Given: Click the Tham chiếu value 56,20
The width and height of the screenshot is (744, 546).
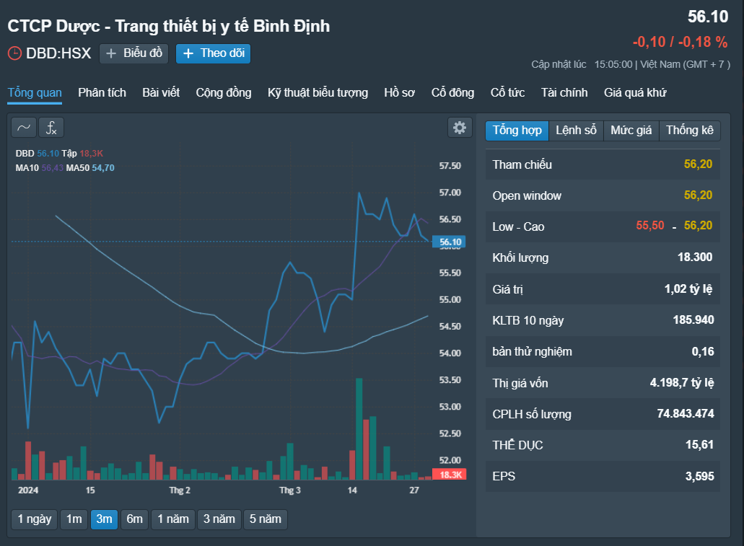Looking at the screenshot, I should click(698, 164).
